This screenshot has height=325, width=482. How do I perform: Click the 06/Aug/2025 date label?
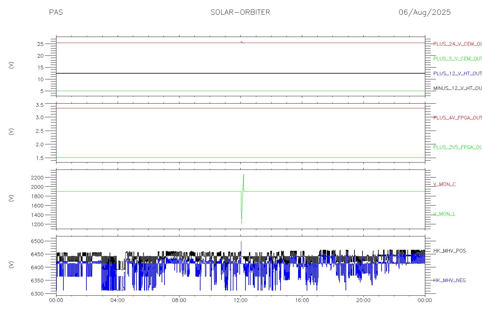pos(425,12)
